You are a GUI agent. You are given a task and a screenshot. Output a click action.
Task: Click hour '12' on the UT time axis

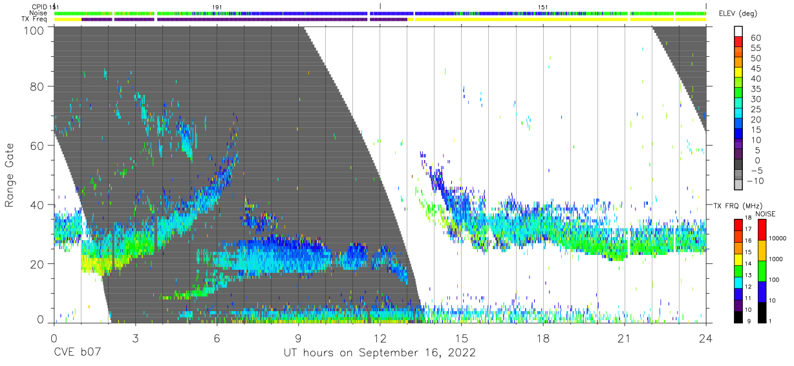coord(380,338)
